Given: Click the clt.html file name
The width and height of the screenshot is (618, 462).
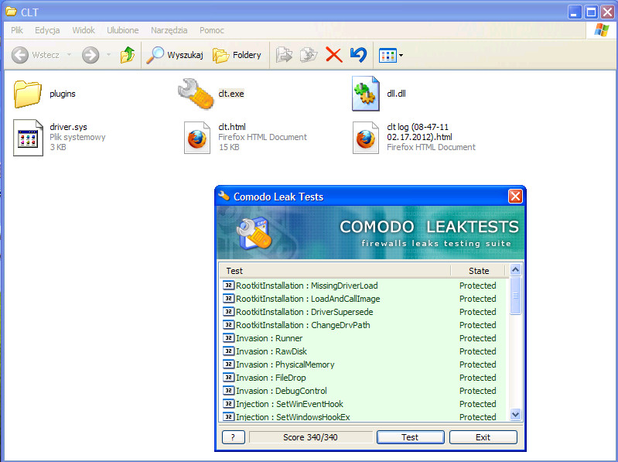Looking at the screenshot, I should point(232,127).
